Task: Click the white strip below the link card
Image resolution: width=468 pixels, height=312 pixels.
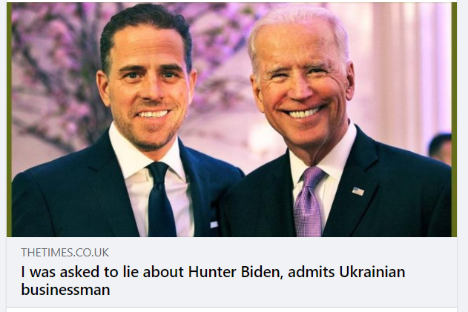Action: (234, 309)
